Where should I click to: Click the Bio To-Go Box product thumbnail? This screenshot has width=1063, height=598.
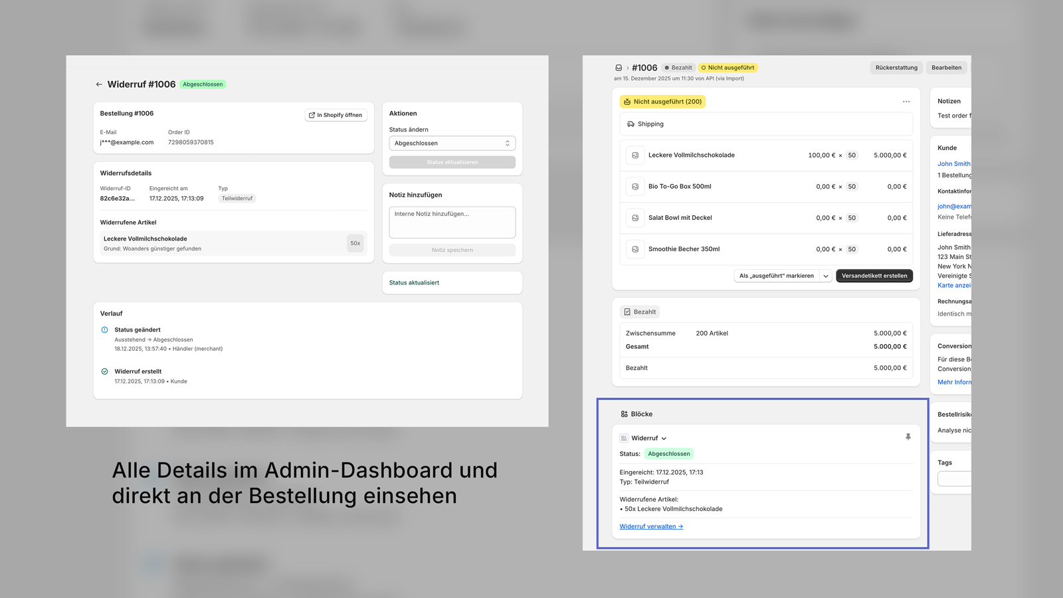[x=634, y=186]
